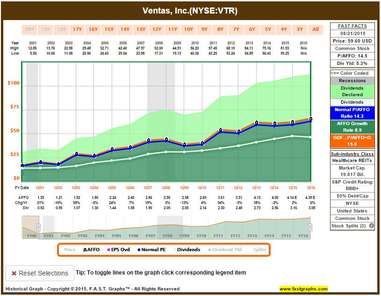Click the Dividends Declared green swatch
381x296 pixels.
[352, 91]
